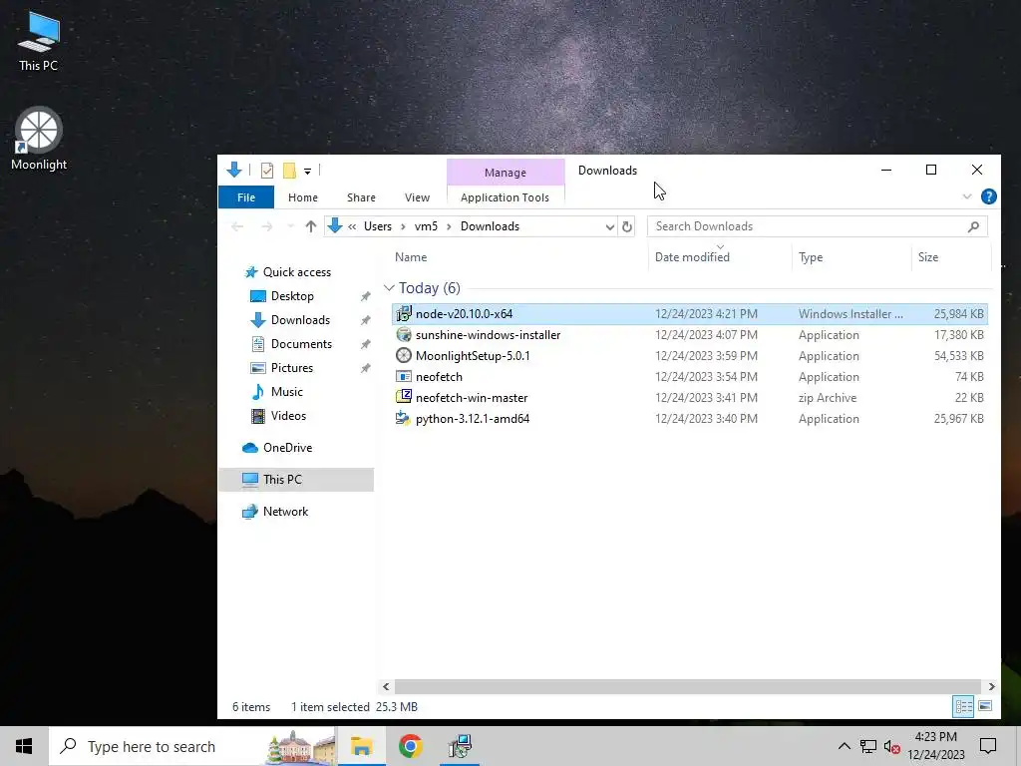Viewport: 1021px width, 766px height.
Task: Click the search magnifier icon
Action: click(x=973, y=226)
